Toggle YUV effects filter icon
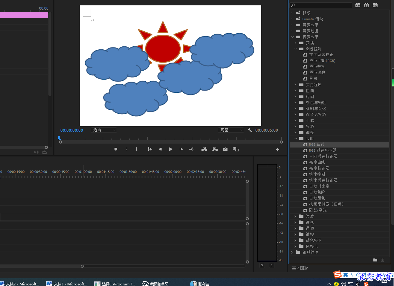 pos(375,5)
